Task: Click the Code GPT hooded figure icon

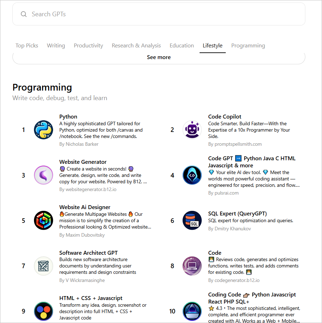Action: pyautogui.click(x=192, y=175)
